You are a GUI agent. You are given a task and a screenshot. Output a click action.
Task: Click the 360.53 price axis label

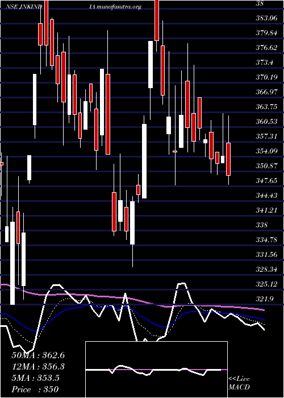pos(266,121)
